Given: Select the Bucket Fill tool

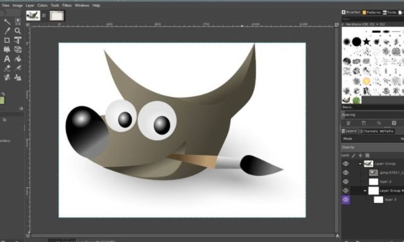Looking at the screenshot, I should click(18, 59).
